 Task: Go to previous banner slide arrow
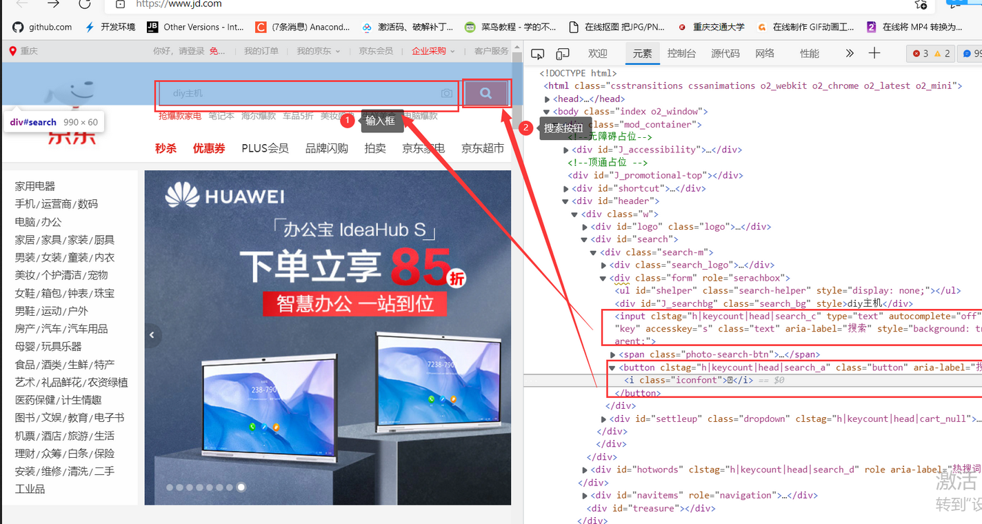click(x=152, y=336)
